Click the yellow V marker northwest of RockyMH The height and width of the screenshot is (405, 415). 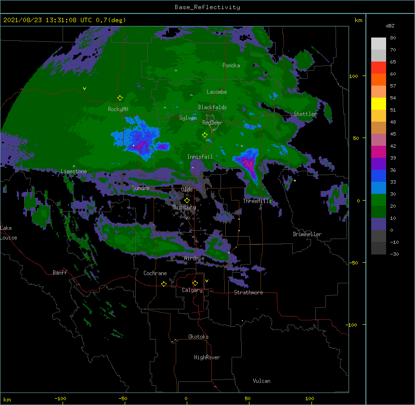[84, 89]
